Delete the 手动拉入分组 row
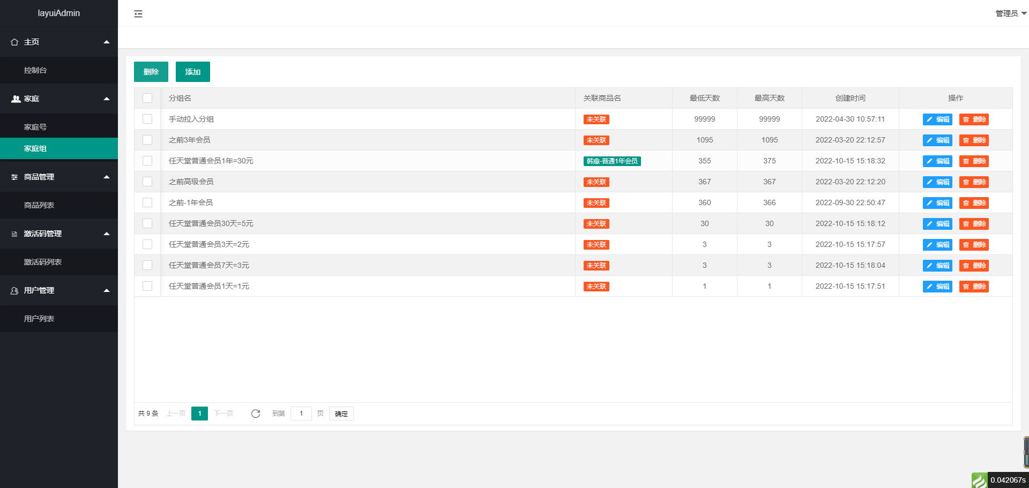Image resolution: width=1029 pixels, height=488 pixels. click(x=974, y=119)
